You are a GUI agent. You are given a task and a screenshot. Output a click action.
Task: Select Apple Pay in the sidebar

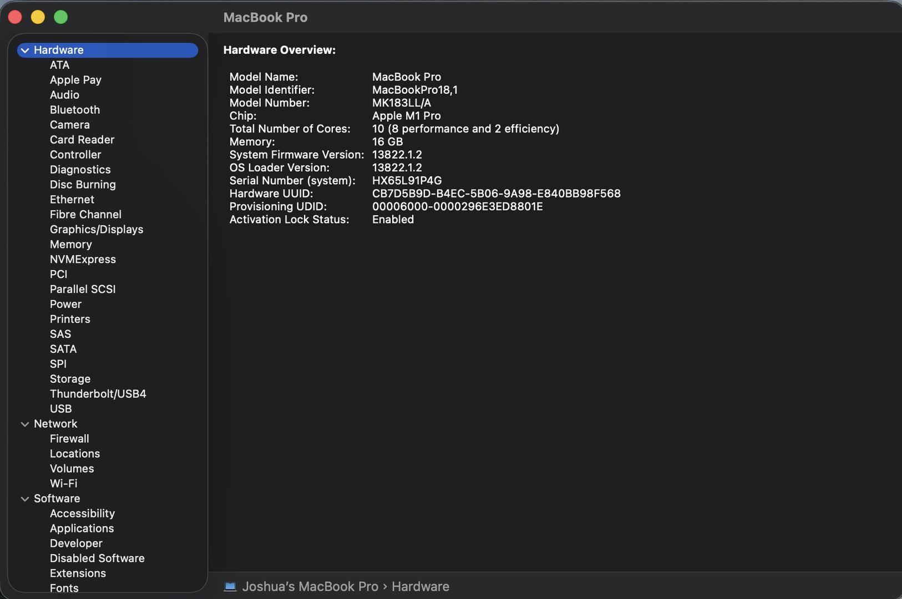(x=75, y=80)
